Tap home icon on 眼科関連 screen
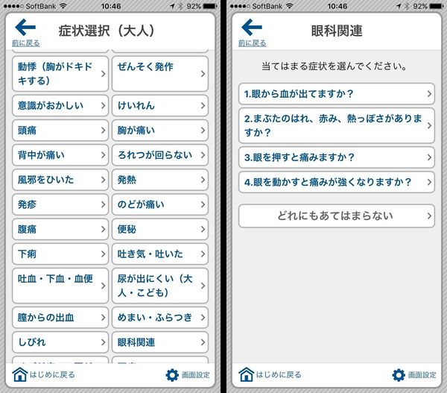Image resolution: width=447 pixels, height=393 pixels. (247, 374)
